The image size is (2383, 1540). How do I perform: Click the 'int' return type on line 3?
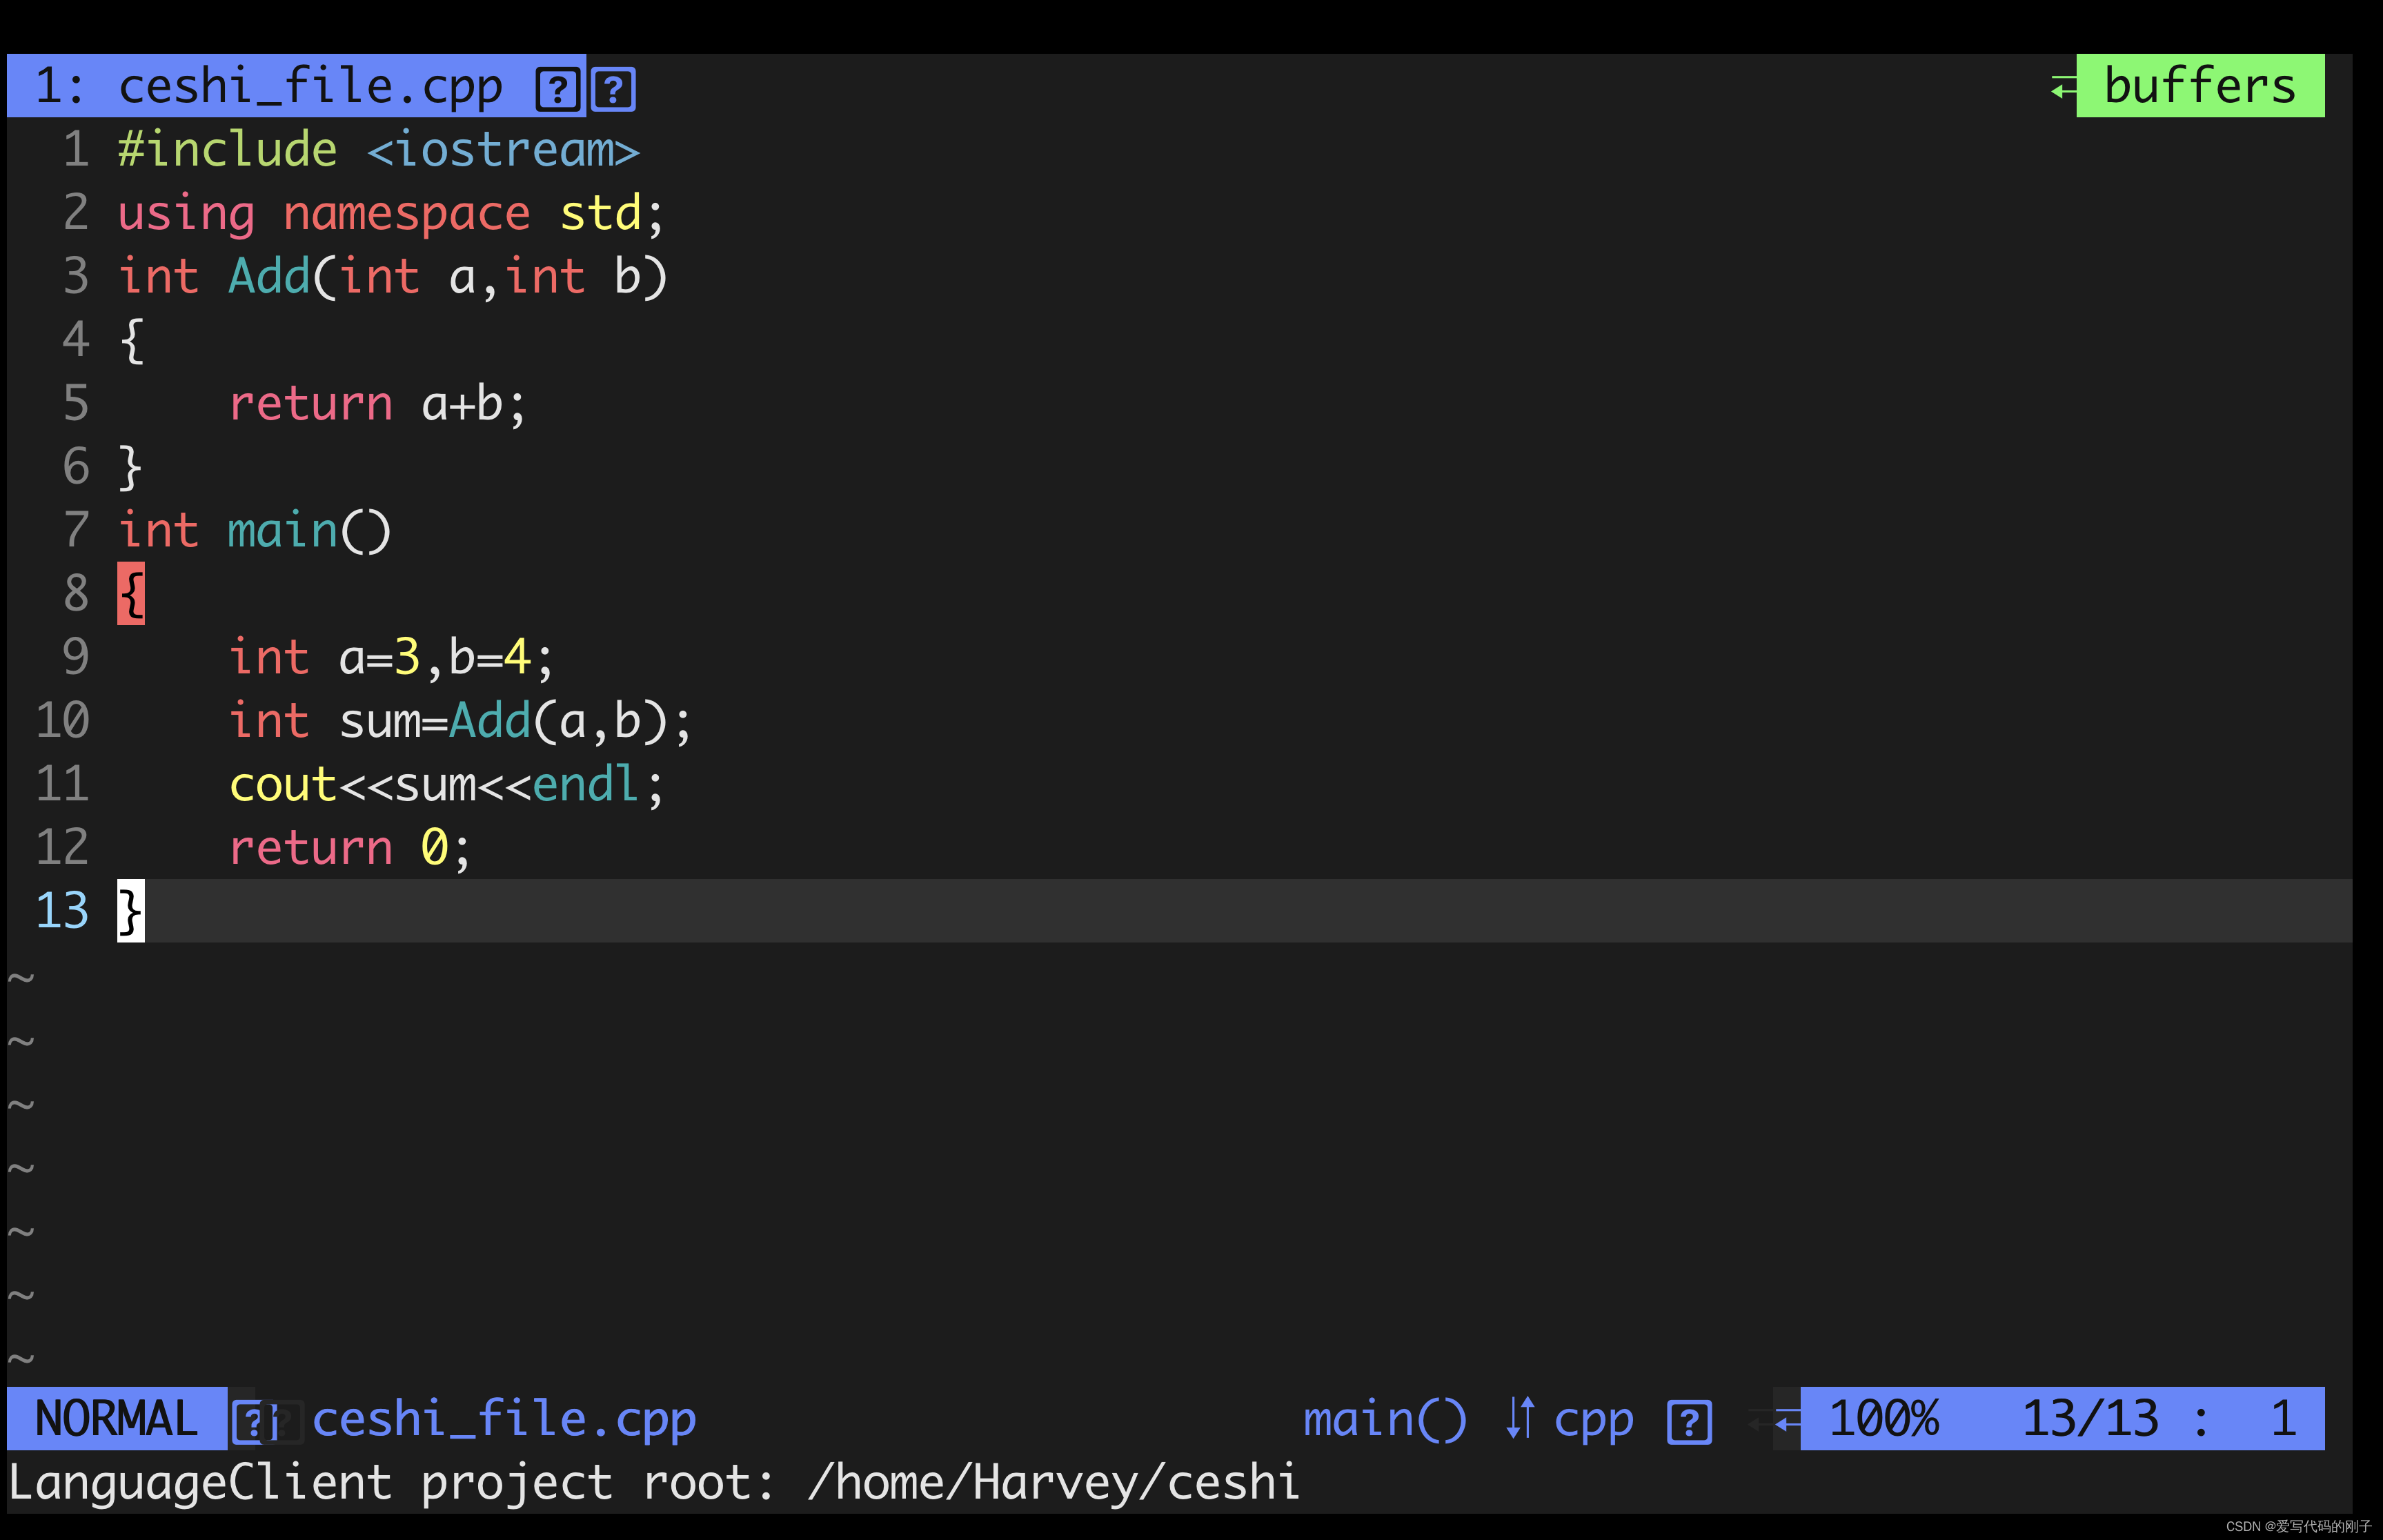tap(158, 276)
